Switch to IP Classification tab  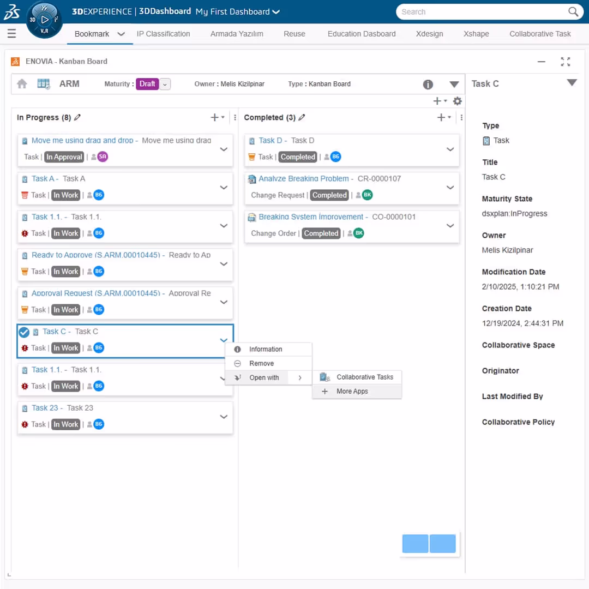(163, 34)
